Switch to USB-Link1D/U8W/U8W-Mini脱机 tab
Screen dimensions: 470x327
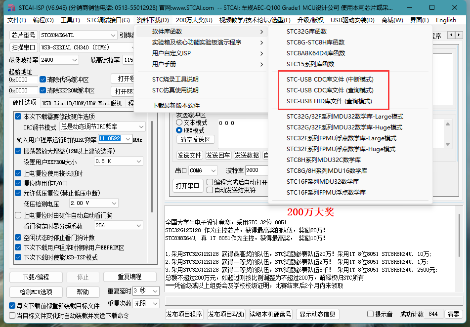82,103
